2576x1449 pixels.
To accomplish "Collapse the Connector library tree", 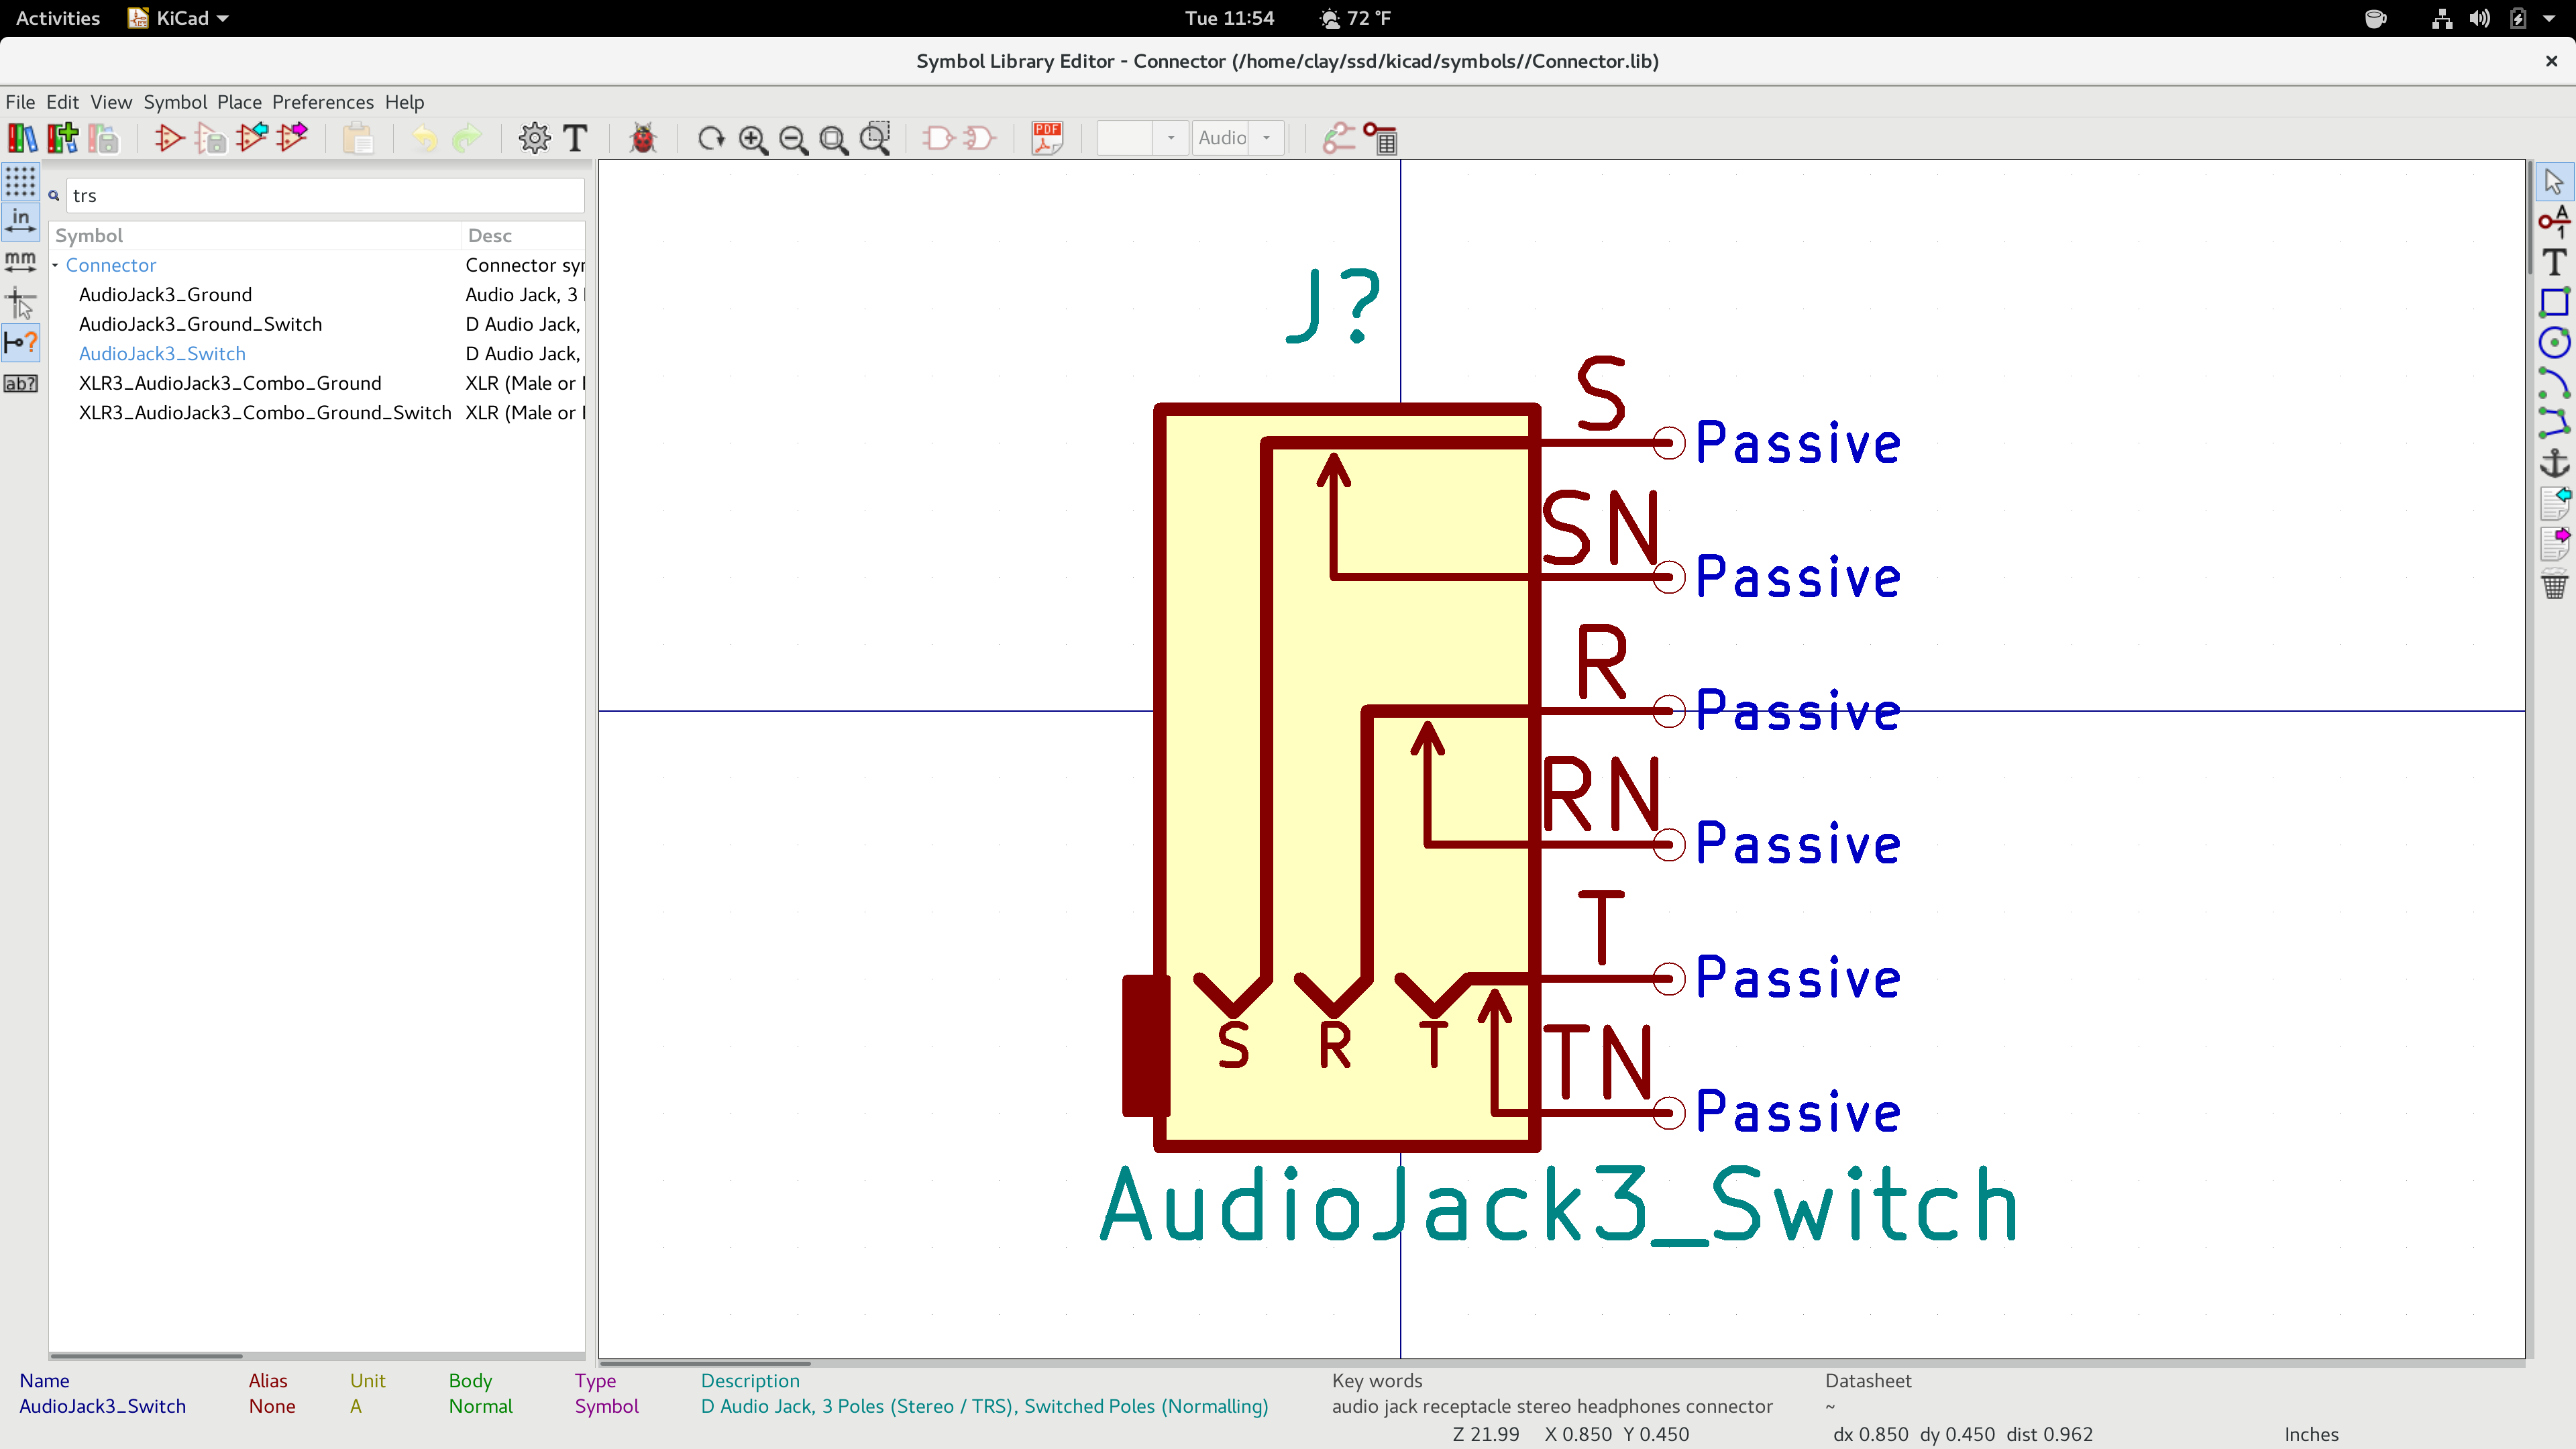I will tap(56, 265).
